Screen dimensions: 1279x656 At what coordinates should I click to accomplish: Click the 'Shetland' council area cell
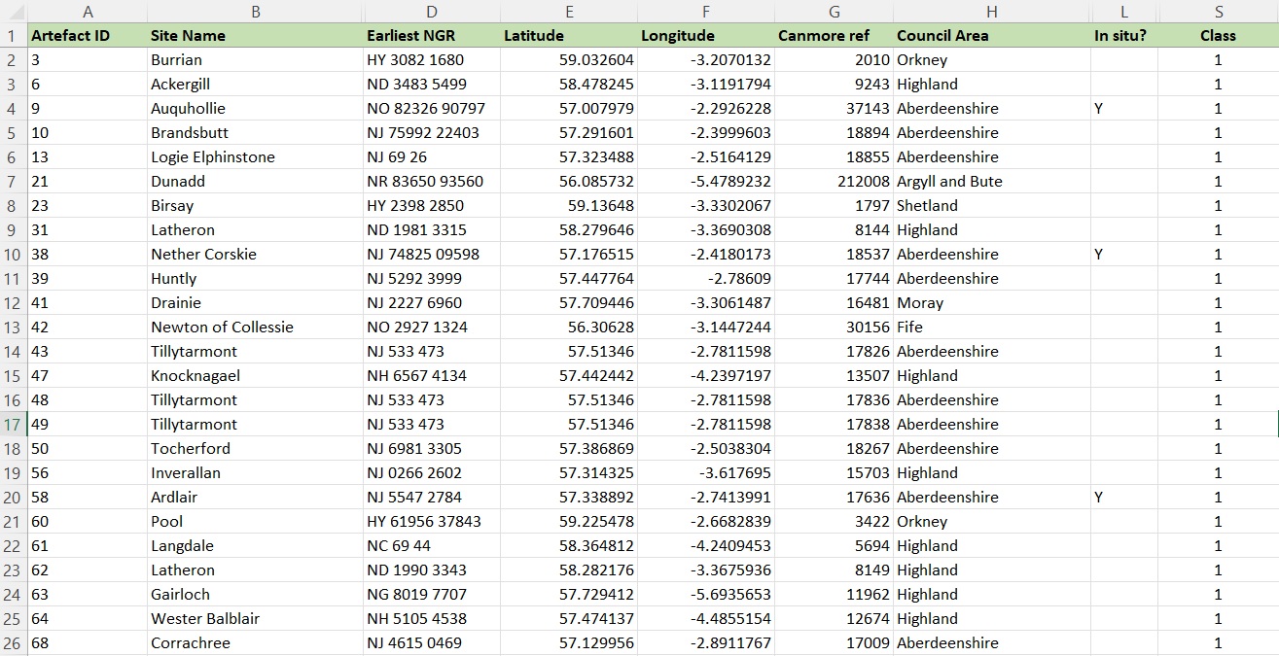click(992, 206)
